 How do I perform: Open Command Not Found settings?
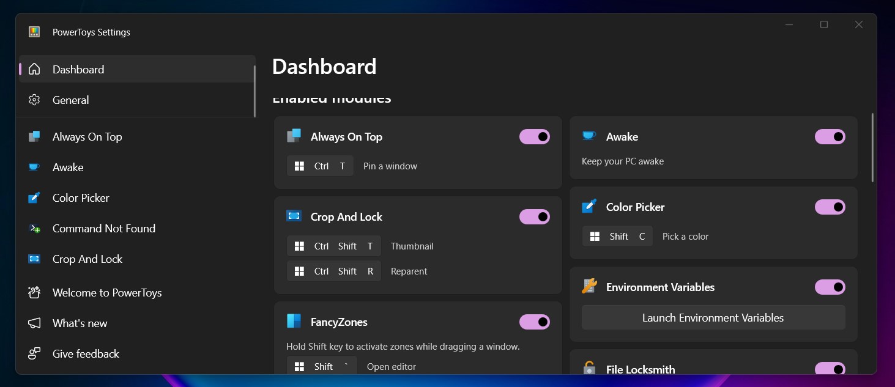[x=137, y=228]
